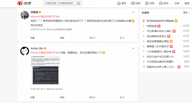Image resolution: width=192 pixels, height=103 pixels.
Task: Click the timestamp 01月14日 23:44
Action: click(x=38, y=30)
